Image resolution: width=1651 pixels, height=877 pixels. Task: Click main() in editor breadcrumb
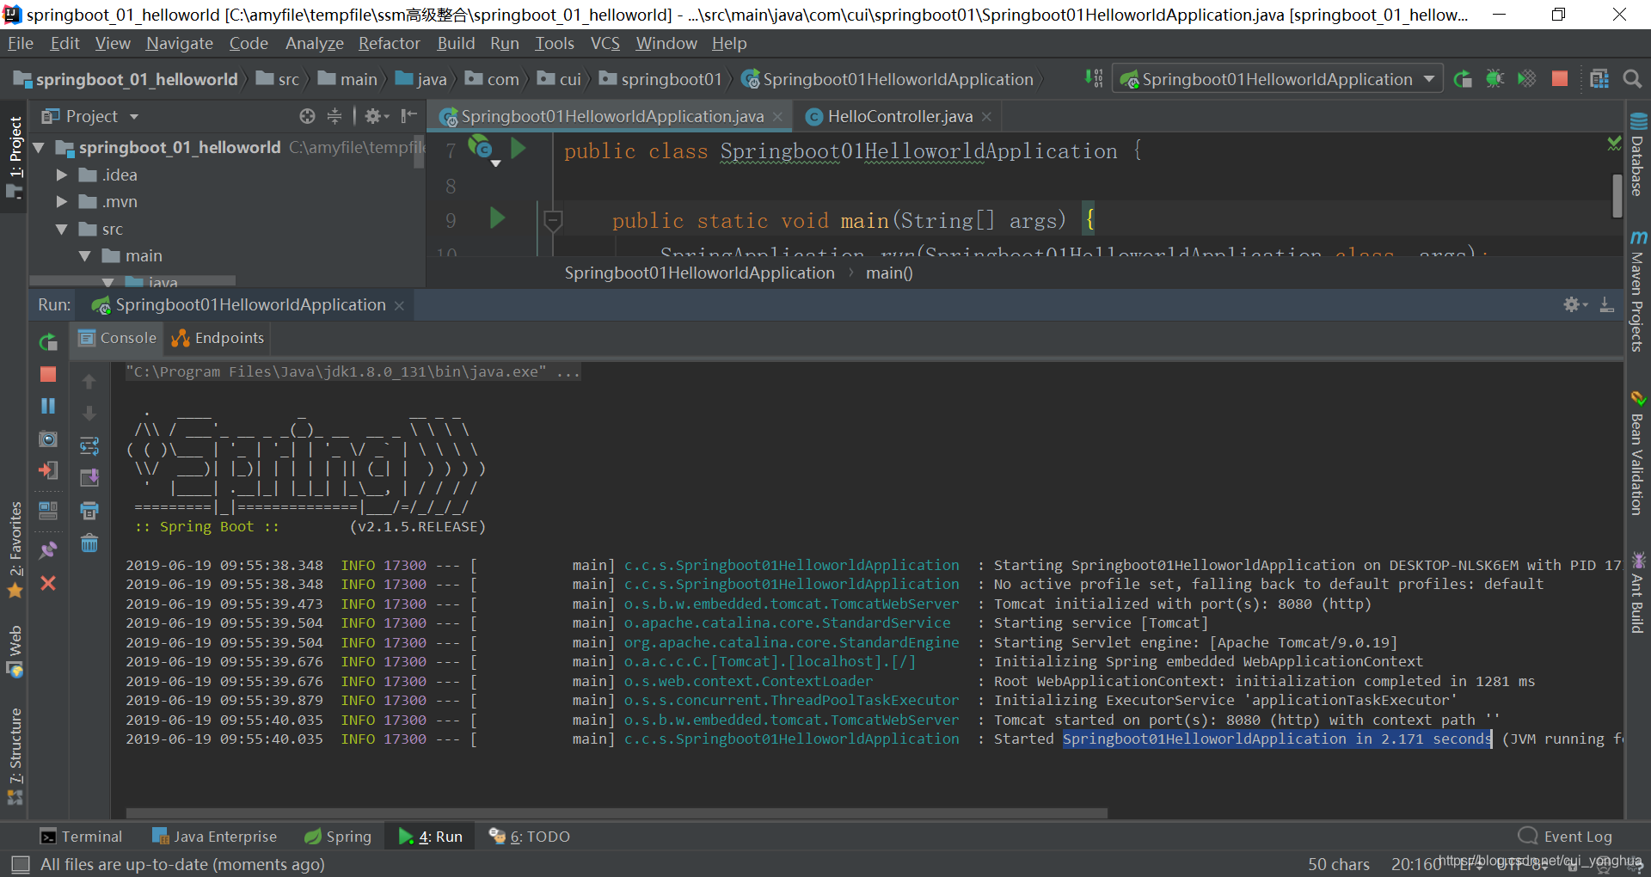(x=889, y=273)
